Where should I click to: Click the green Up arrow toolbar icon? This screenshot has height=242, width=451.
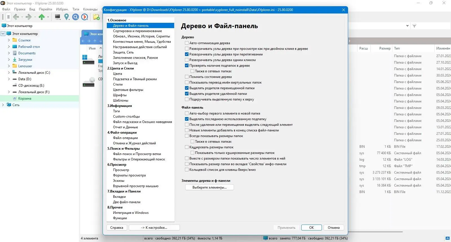[42, 17]
